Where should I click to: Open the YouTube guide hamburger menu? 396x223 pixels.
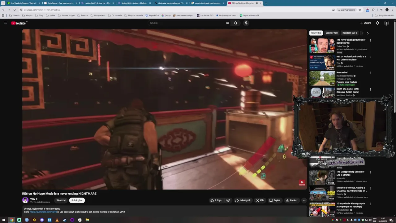click(5, 23)
